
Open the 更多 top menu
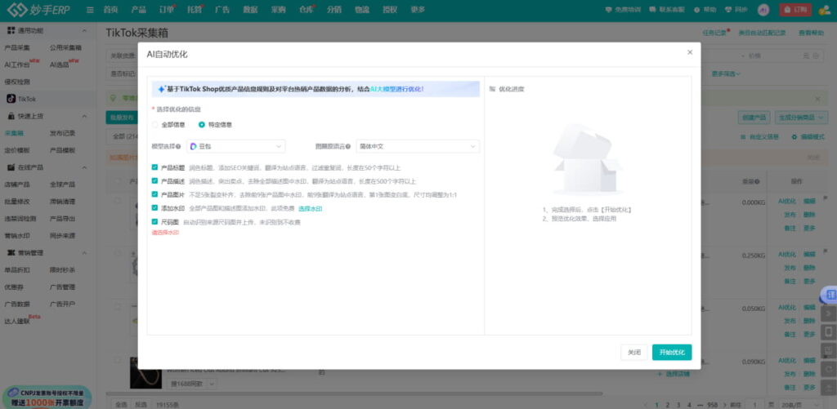[418, 10]
